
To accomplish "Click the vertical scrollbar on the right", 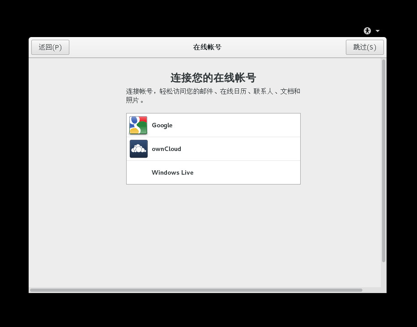I will 383,161.
